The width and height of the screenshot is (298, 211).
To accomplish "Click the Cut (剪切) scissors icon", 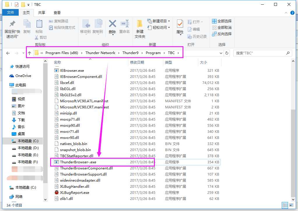I will tap(36, 37).
